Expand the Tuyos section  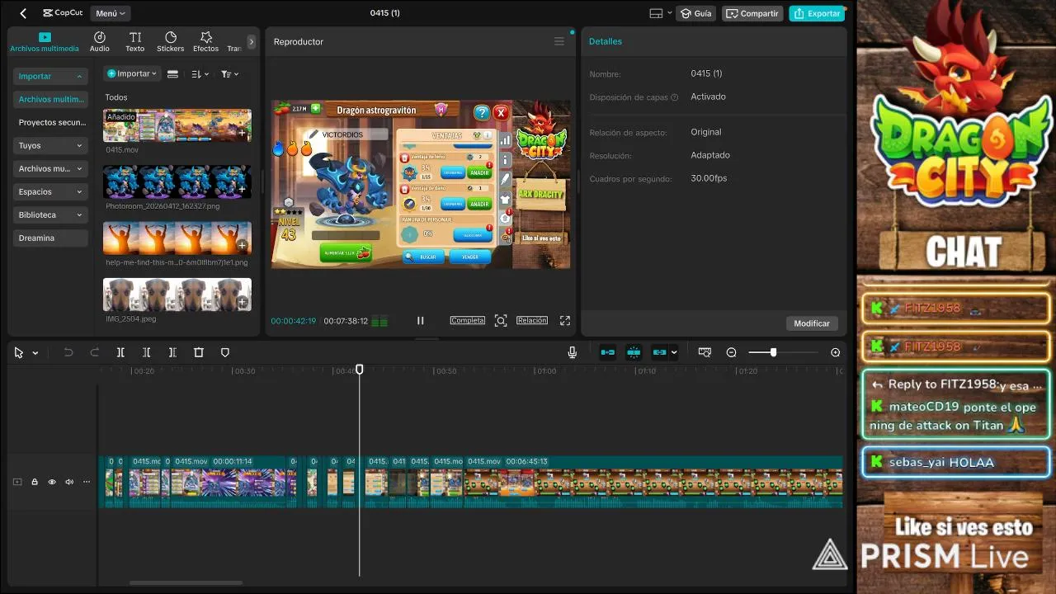[50, 145]
